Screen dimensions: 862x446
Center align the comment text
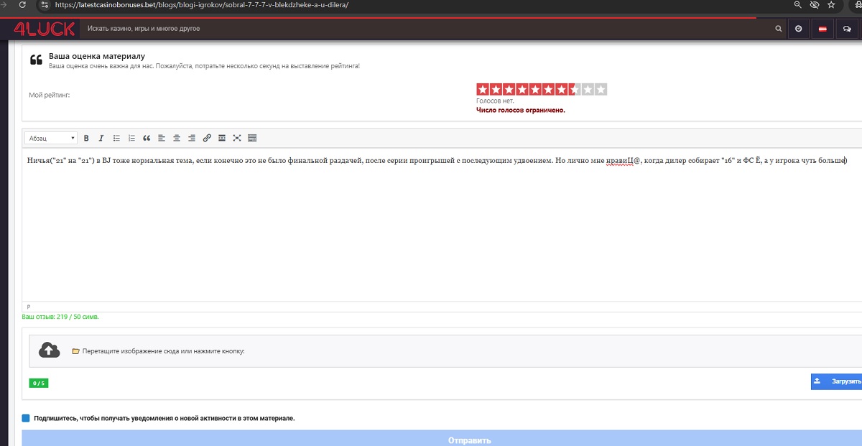click(x=177, y=138)
